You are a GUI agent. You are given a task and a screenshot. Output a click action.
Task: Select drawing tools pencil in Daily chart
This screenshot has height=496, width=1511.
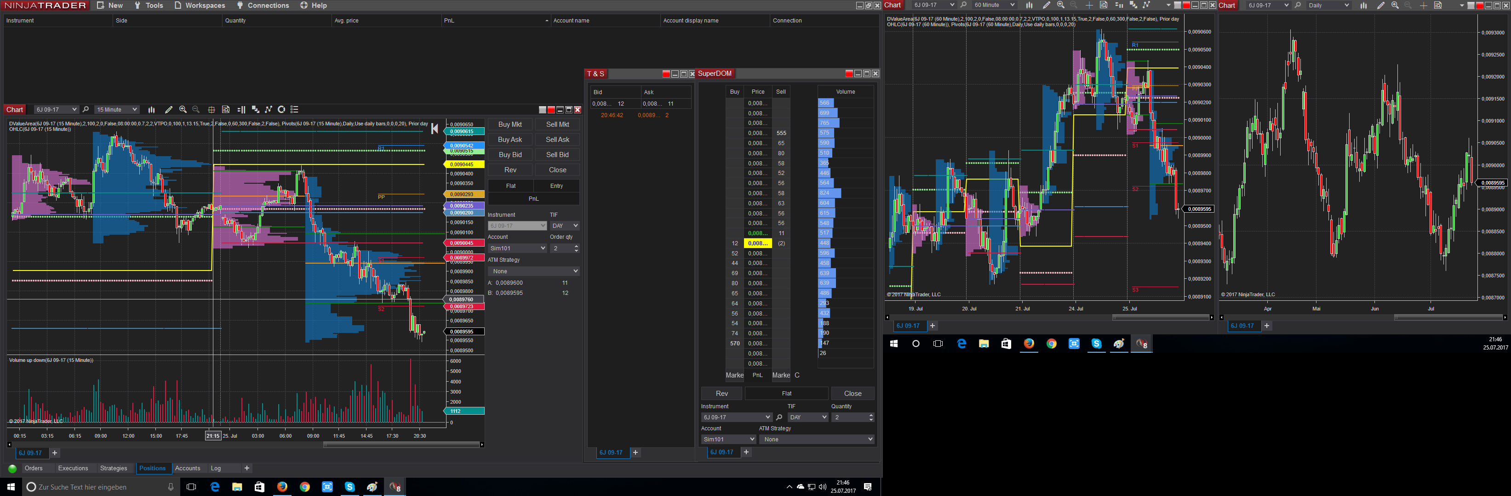1381,5
